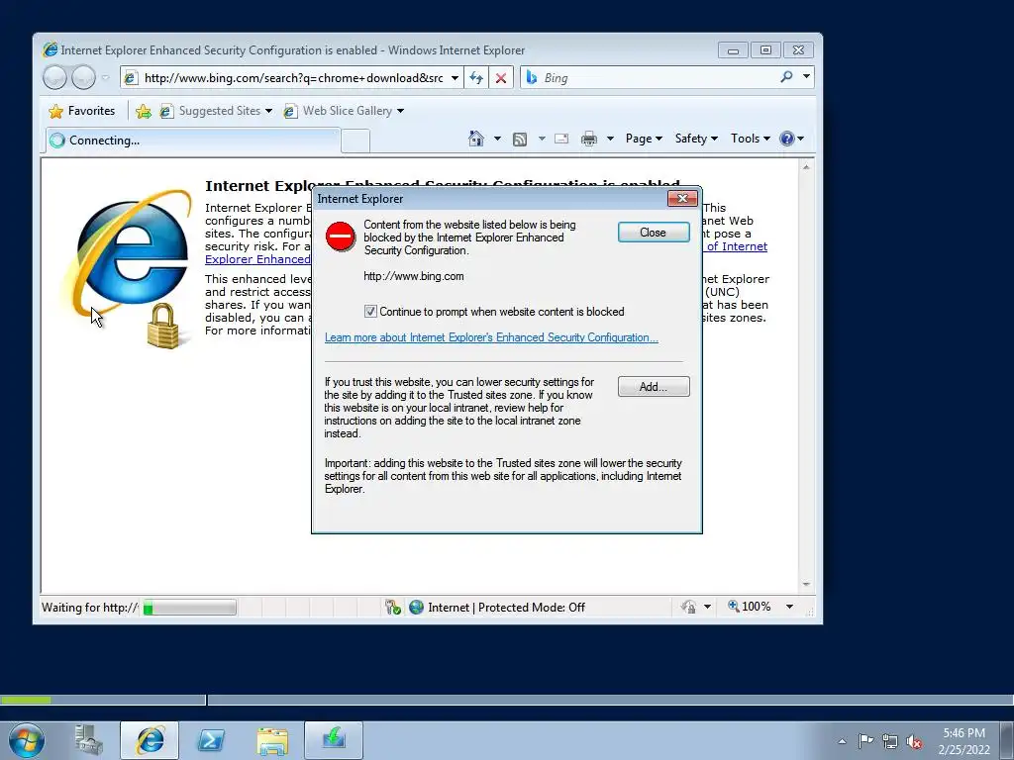Open Learn more about Enhanced Security link
The width and height of the screenshot is (1014, 760).
[491, 337]
